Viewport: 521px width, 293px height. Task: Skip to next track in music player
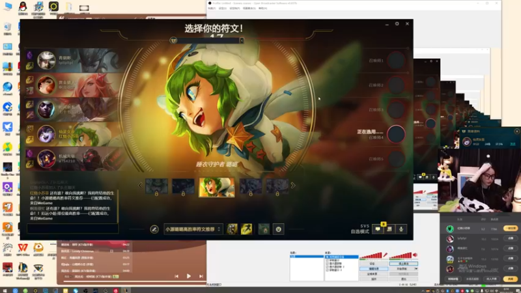coord(201,276)
